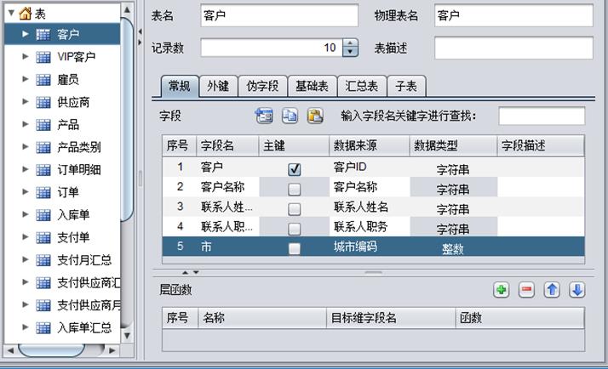The height and width of the screenshot is (369, 608).
Task: Click the add field icon beside 字段
Action: coord(264,116)
